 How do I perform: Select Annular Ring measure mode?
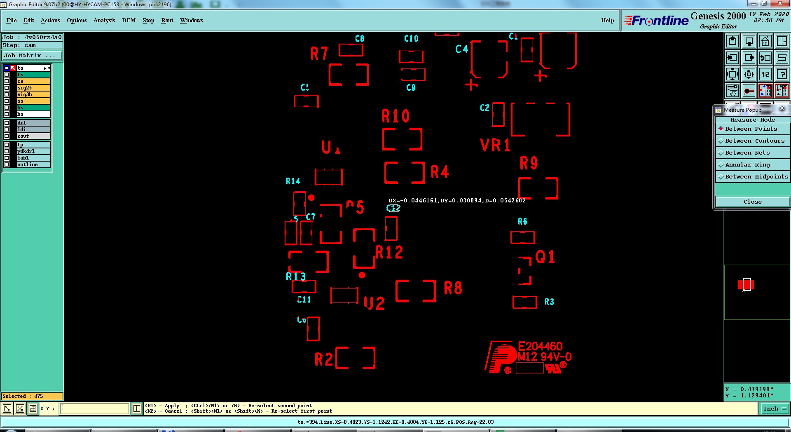coord(753,165)
